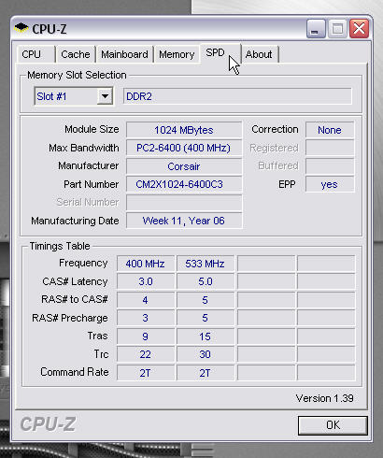Select the PC2-6400 (400 MHz) bandwidth value
383x458 pixels.
click(x=184, y=148)
